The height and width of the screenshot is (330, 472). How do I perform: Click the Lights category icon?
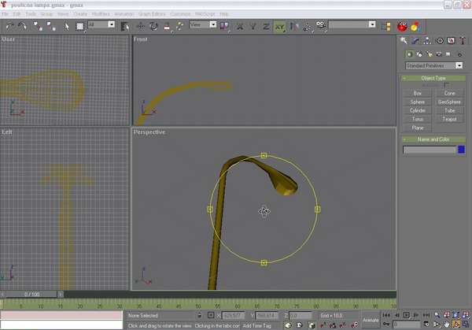coord(430,54)
